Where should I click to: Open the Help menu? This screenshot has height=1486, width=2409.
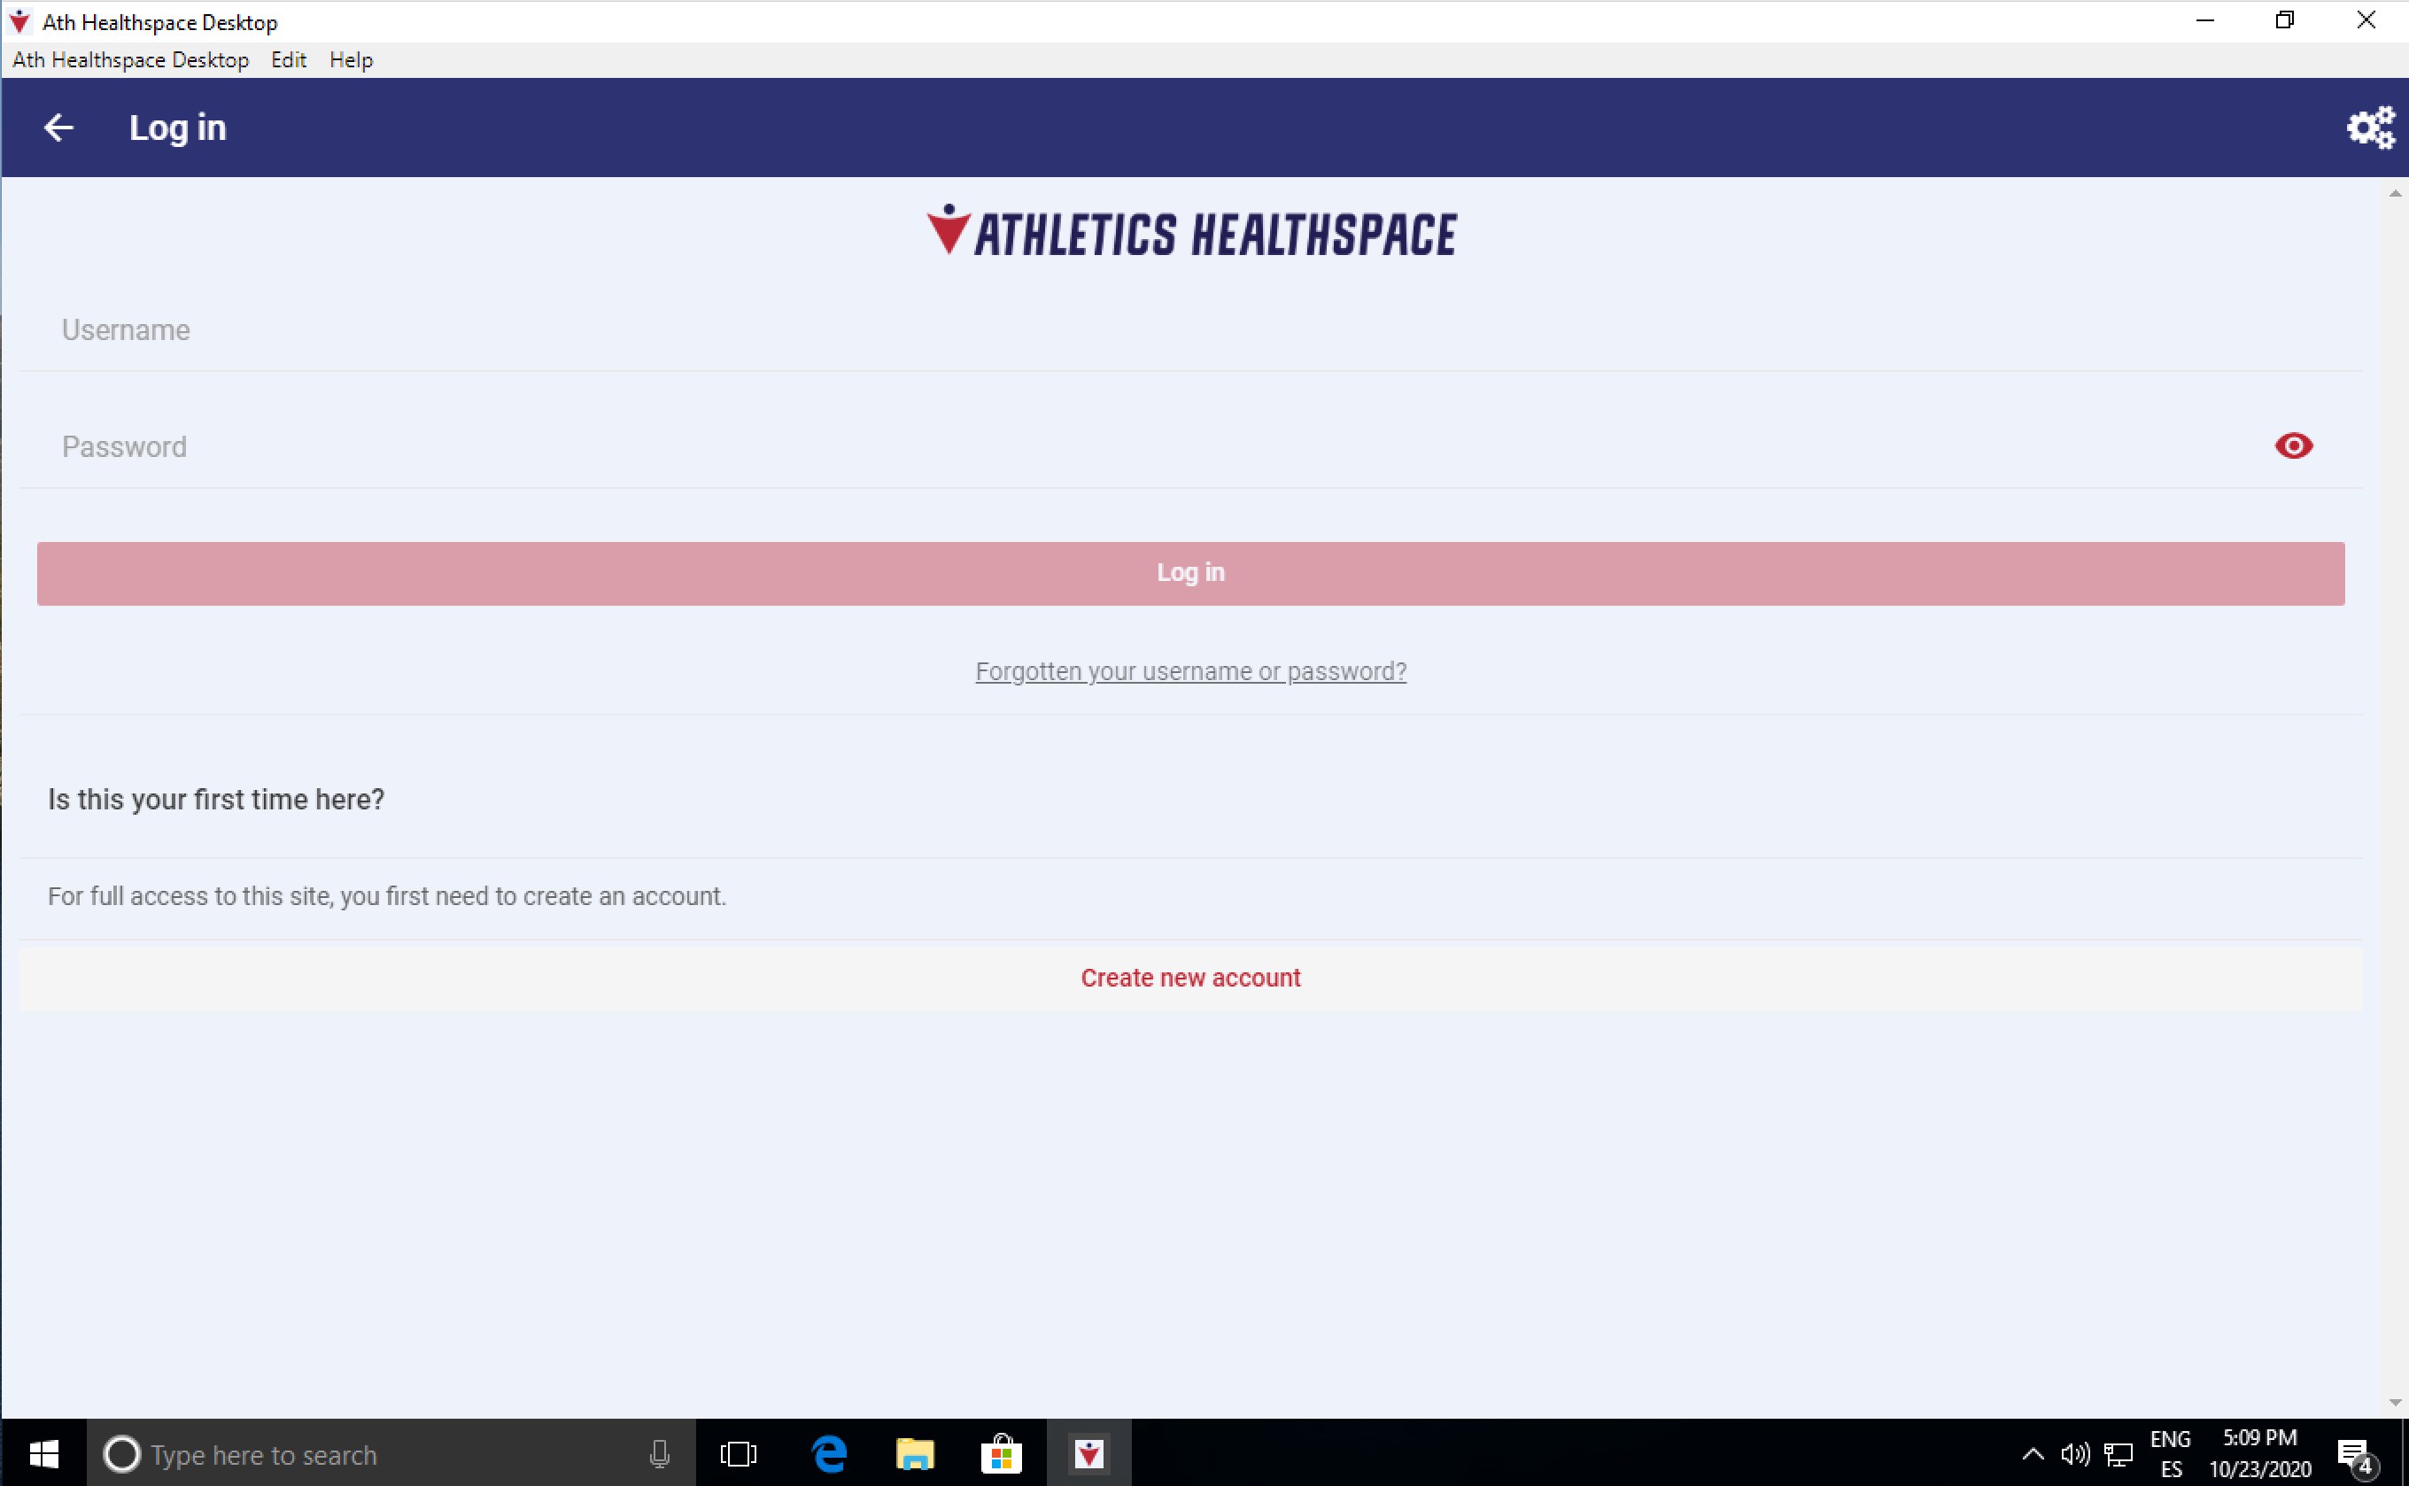(x=351, y=60)
